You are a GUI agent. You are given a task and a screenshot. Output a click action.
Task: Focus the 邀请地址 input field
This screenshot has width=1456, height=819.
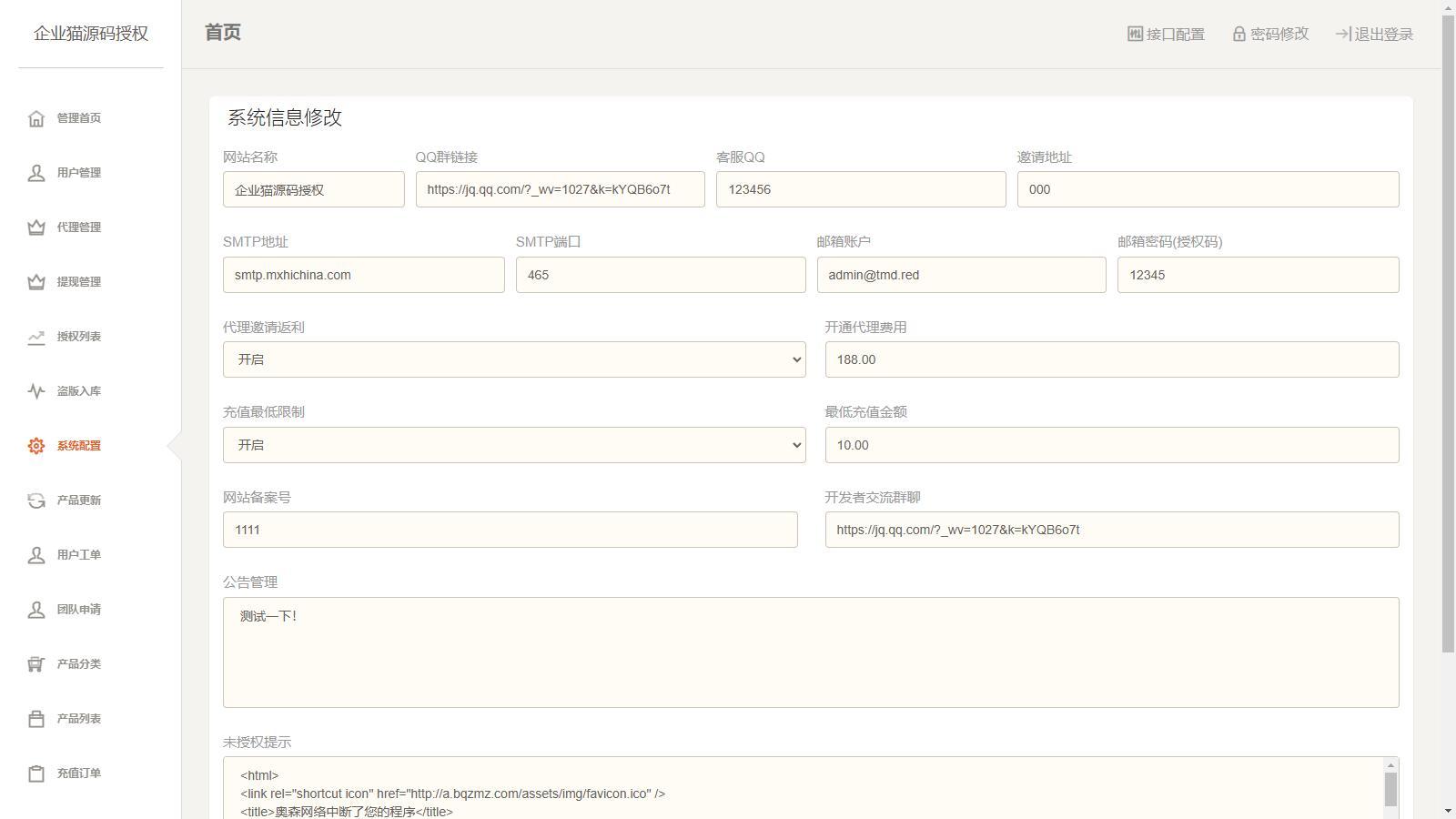(x=1208, y=189)
